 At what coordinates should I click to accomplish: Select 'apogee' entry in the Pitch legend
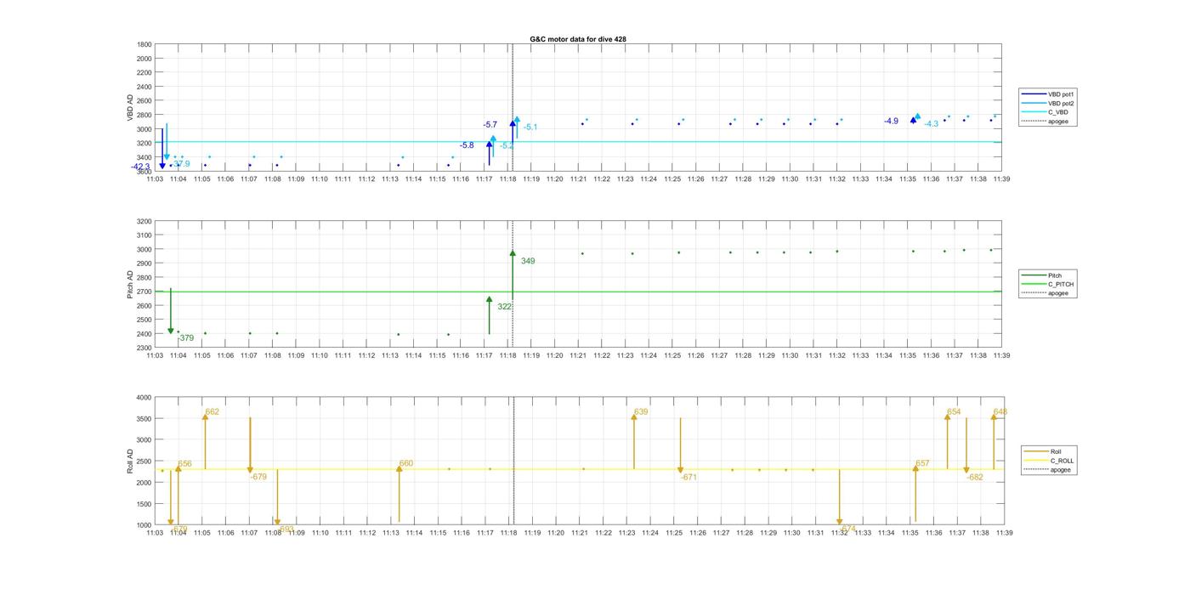tap(1045, 293)
